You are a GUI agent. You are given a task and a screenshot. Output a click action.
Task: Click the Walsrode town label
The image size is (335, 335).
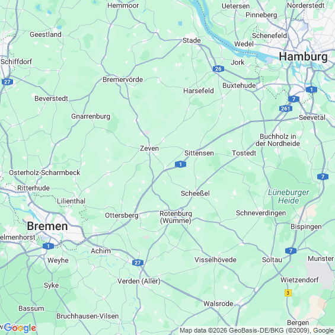coord(218,304)
